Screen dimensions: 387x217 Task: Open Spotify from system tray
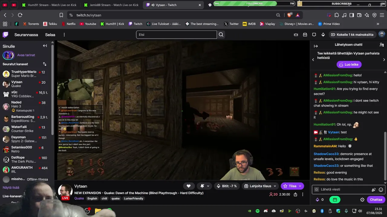[x=258, y=211]
